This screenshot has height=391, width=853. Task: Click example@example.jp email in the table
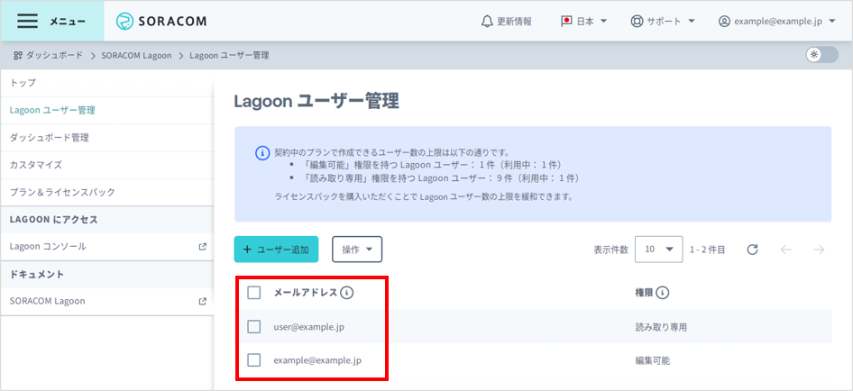click(317, 359)
